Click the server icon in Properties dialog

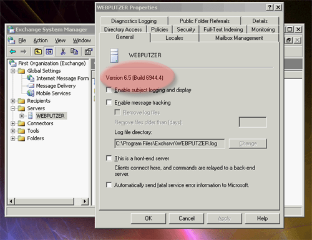point(114,55)
